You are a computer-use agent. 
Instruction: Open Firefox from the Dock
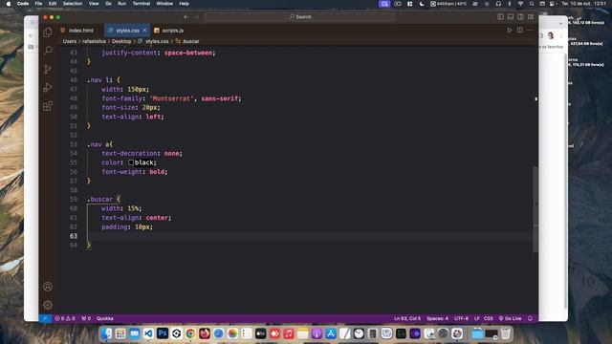tap(205, 333)
